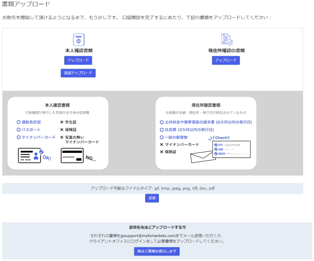The image size is (314, 261).
Task: Click the 追加アップロード button
Action: (78, 73)
